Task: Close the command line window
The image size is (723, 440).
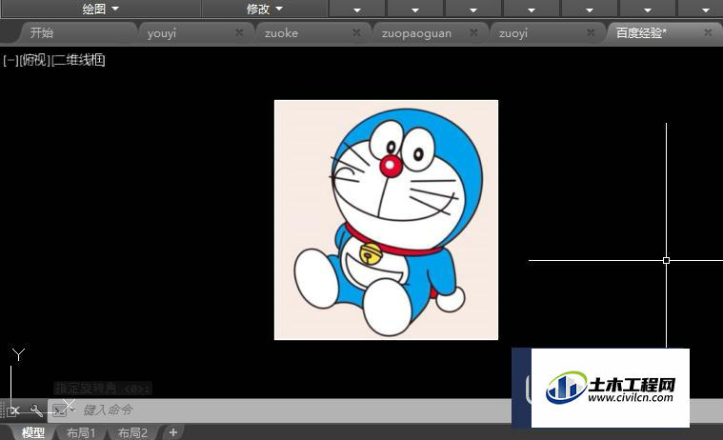Action: (x=14, y=410)
